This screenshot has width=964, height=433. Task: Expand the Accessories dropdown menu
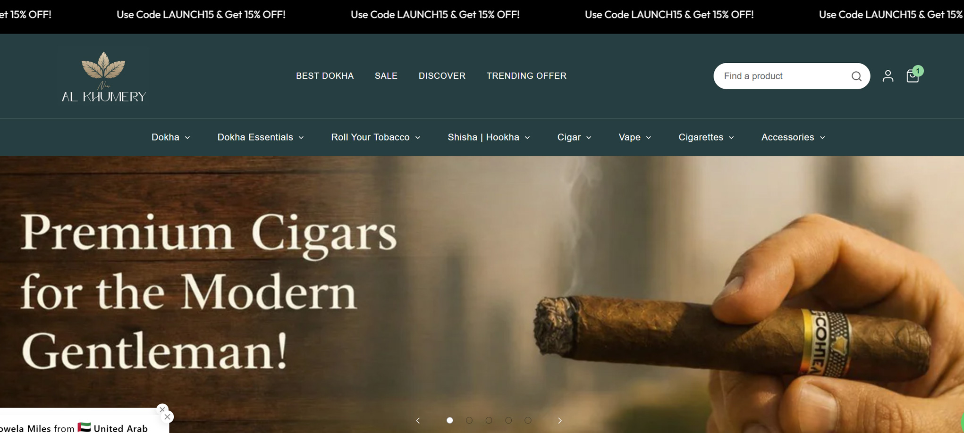pyautogui.click(x=793, y=137)
